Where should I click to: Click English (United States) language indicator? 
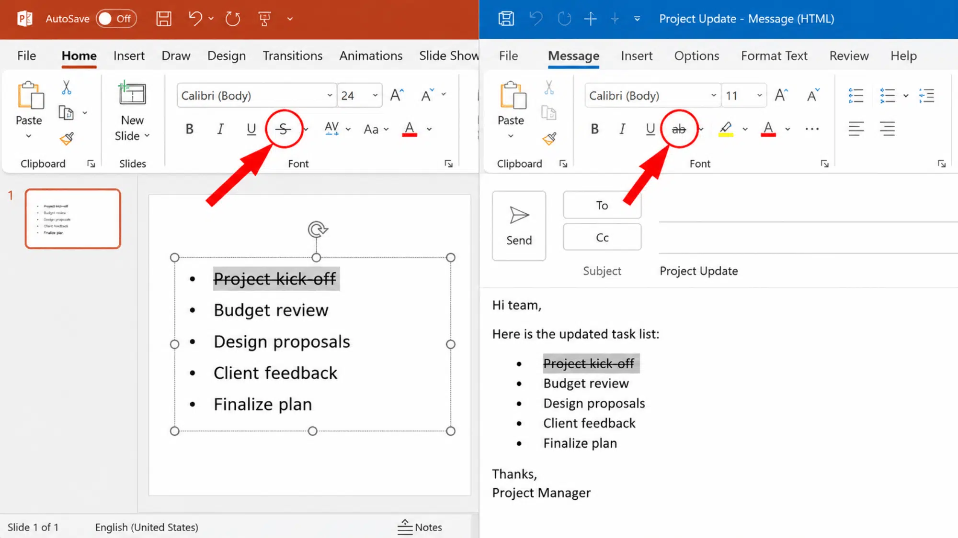point(147,527)
